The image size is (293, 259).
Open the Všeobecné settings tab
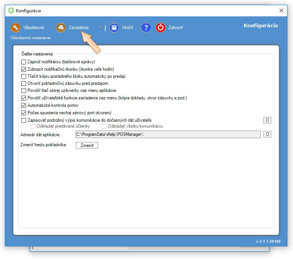pyautogui.click(x=33, y=28)
